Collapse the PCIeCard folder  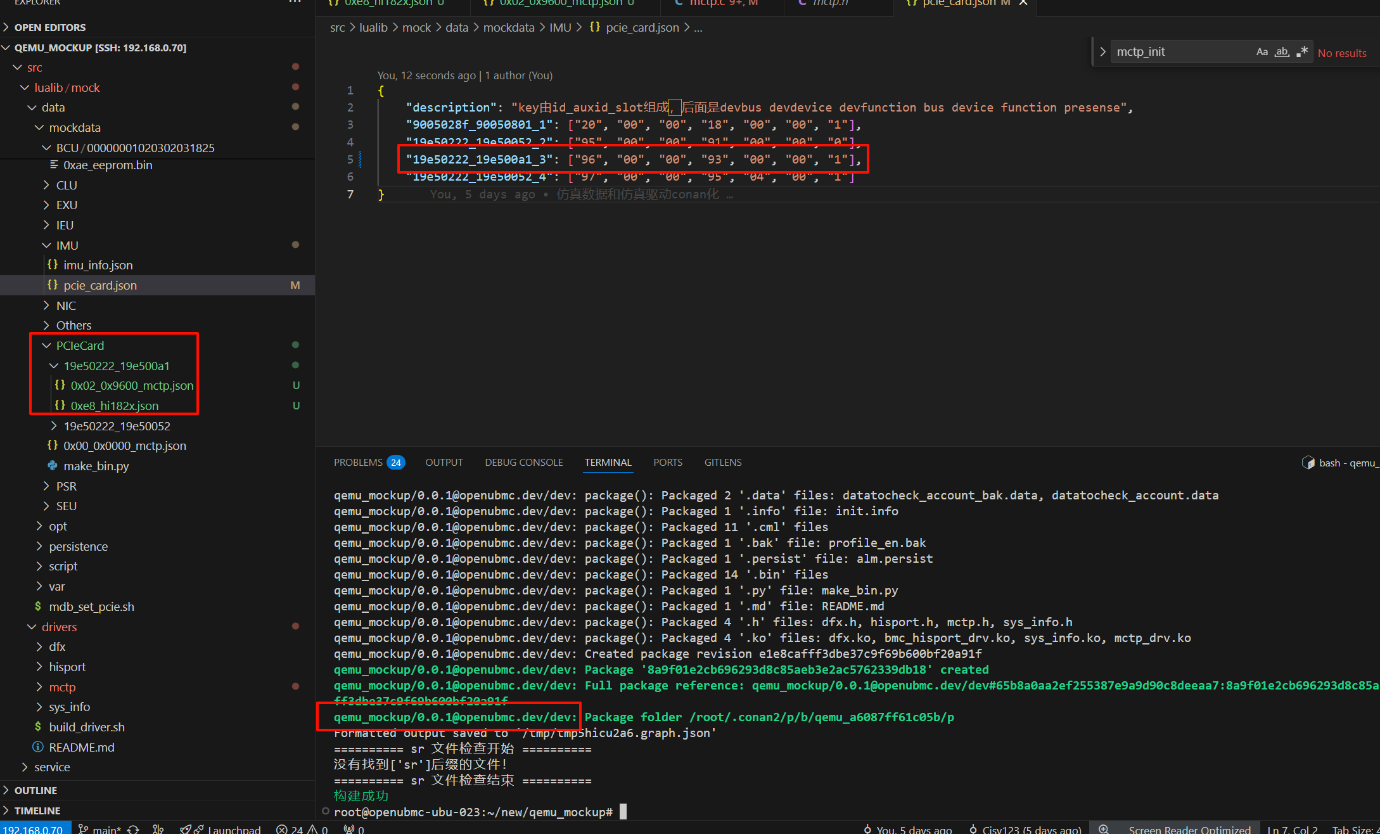[x=46, y=345]
